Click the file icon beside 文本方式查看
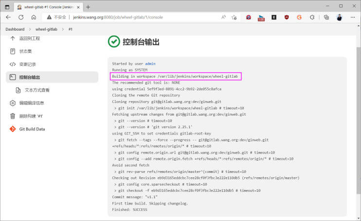Screen dimensions: 361x221 click(x=18, y=90)
